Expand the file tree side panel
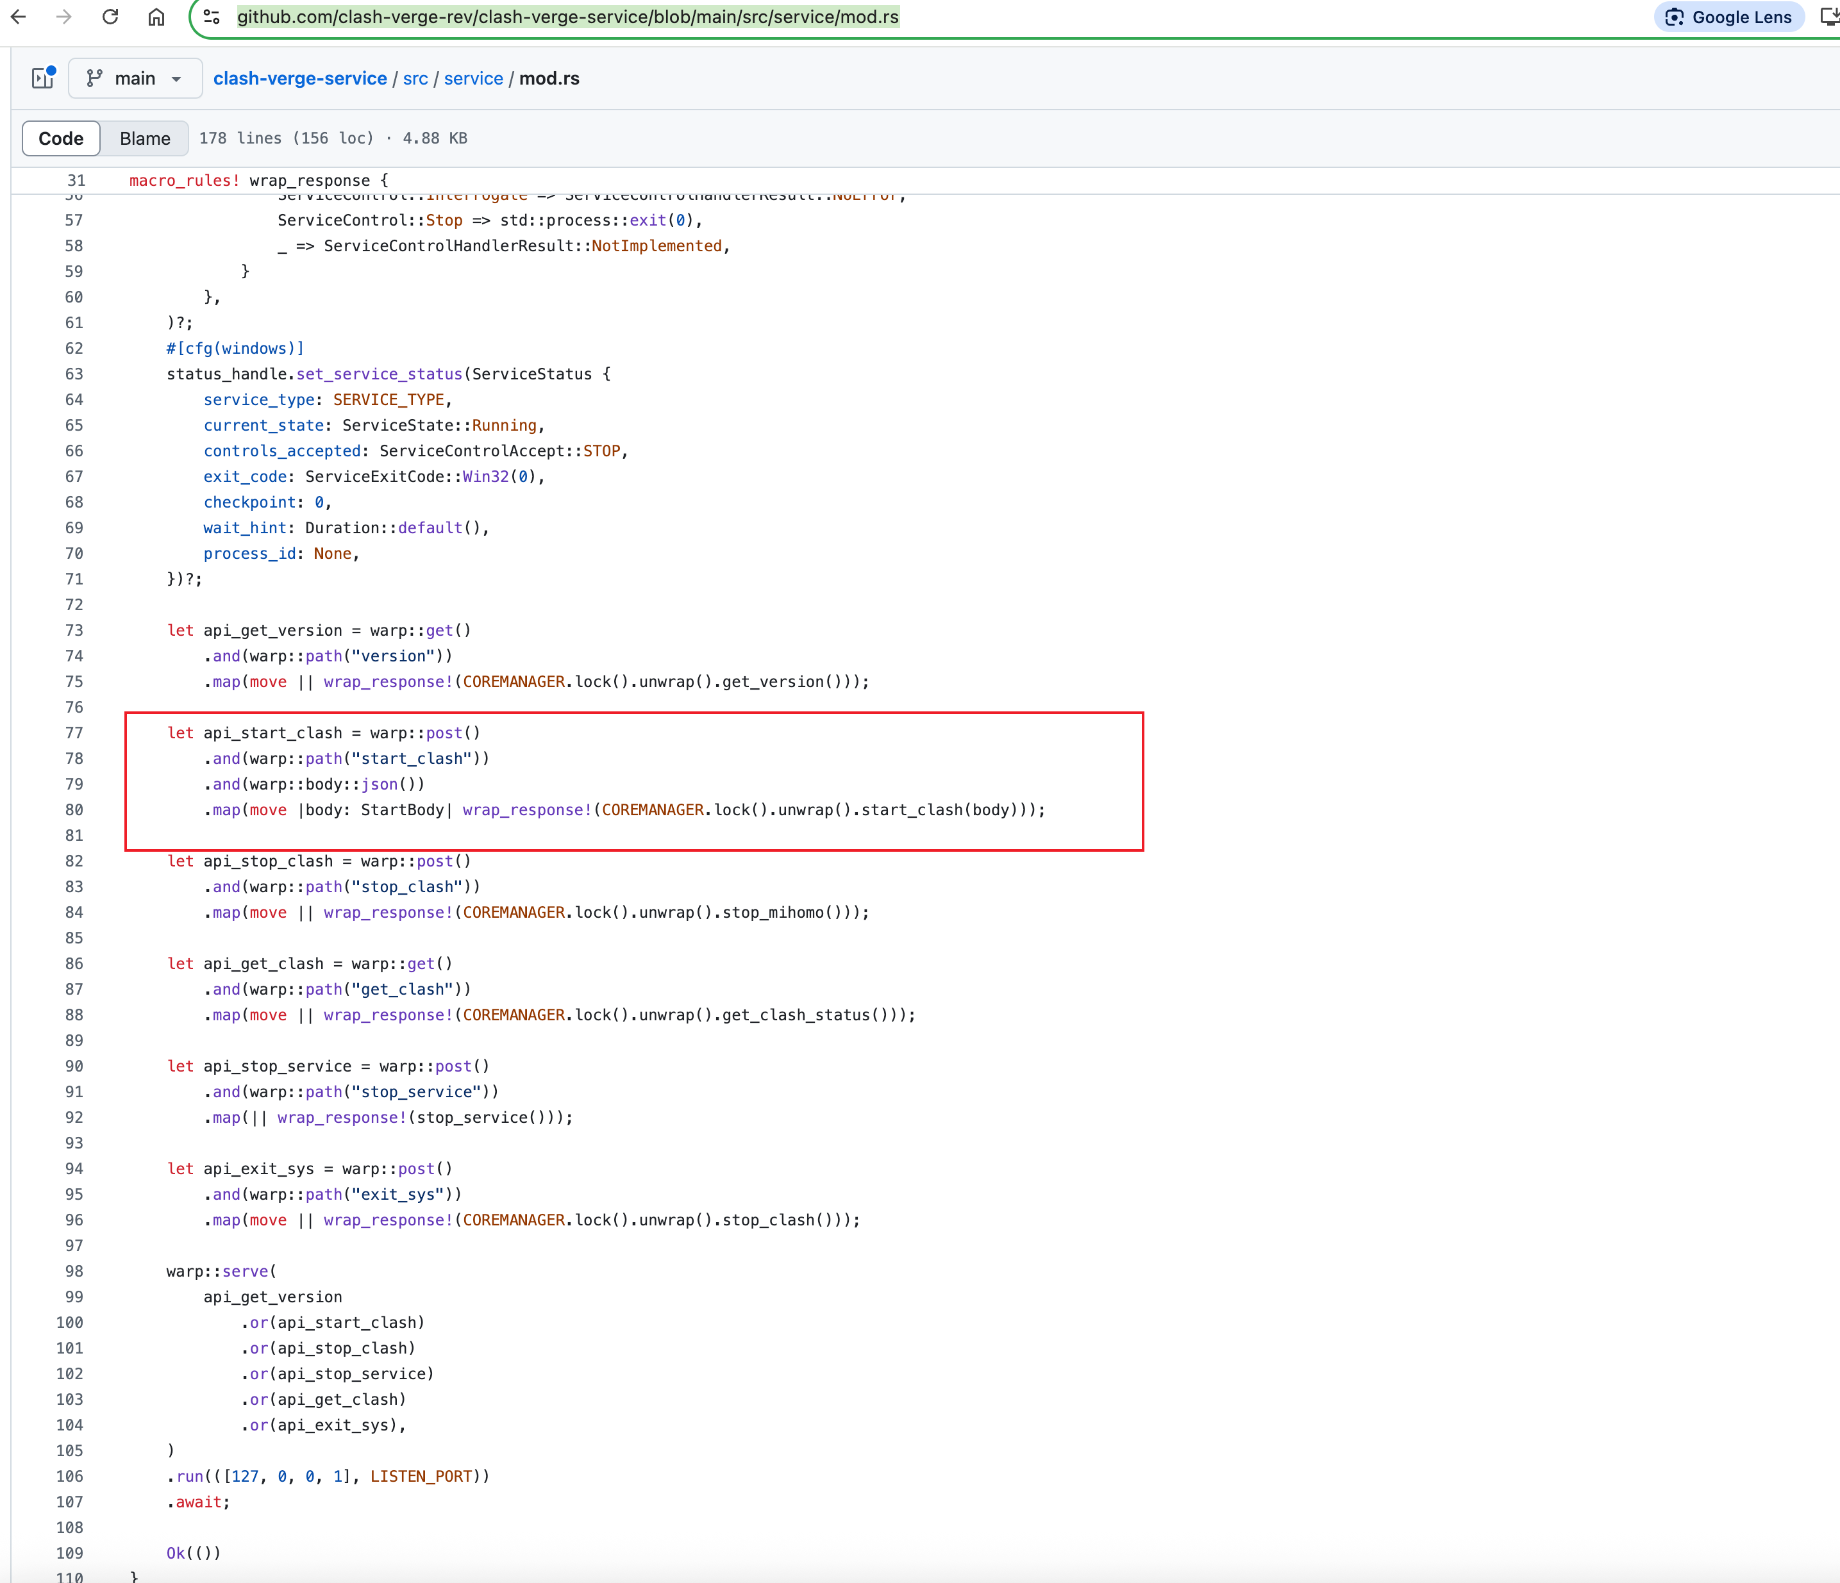The height and width of the screenshot is (1583, 1840). 42,78
